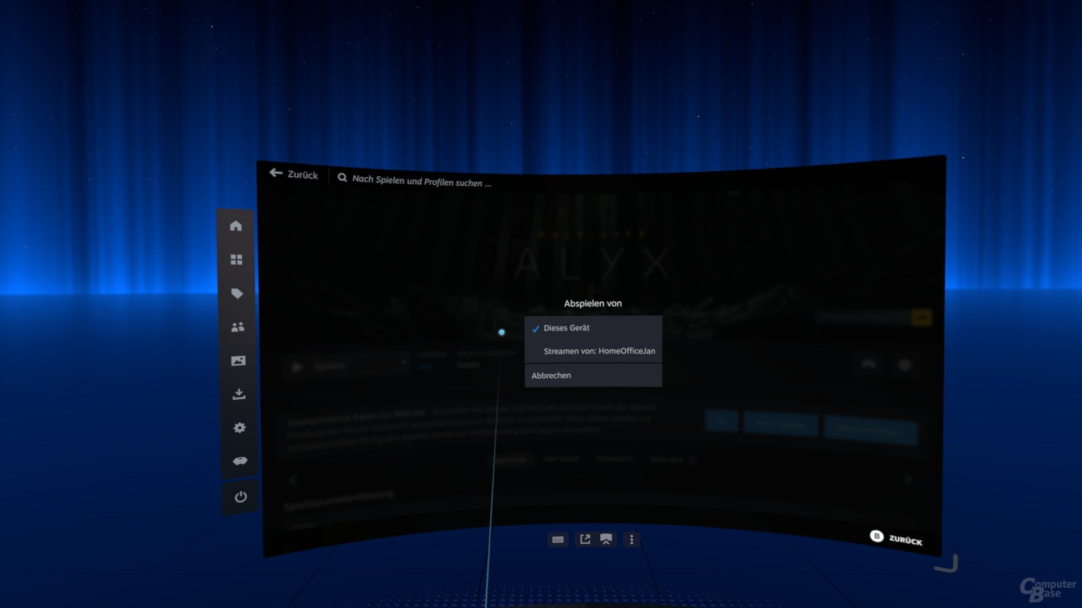Click the search magnifier icon
Viewport: 1082px width, 608px height.
[x=342, y=177]
